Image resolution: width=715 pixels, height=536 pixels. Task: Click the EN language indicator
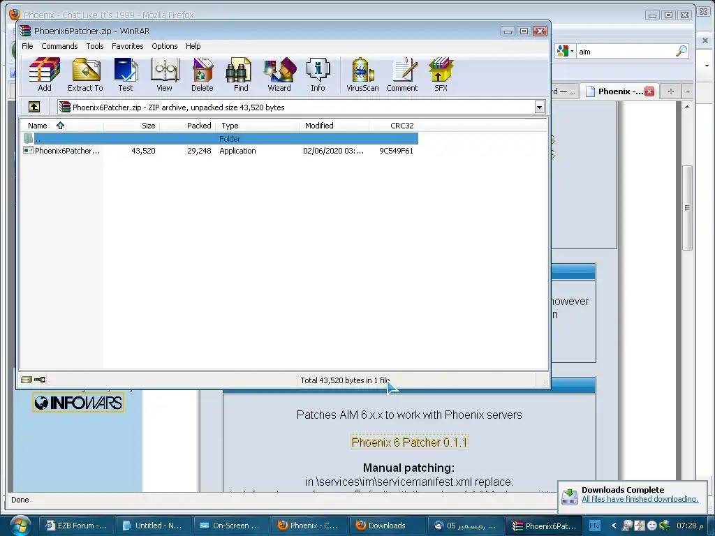[x=594, y=526]
